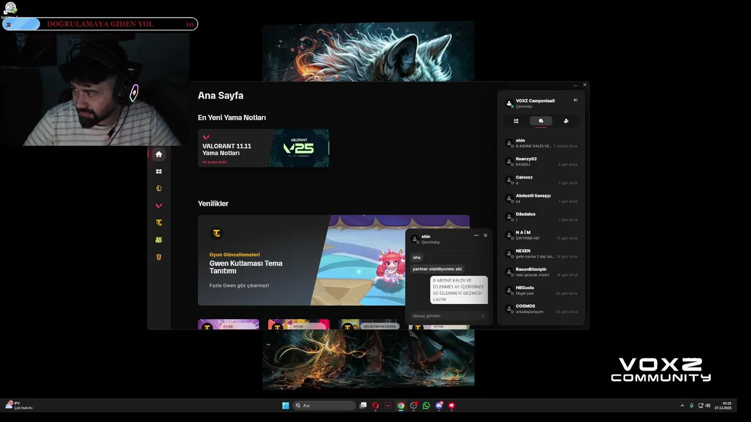
Task: Open first purple news card at bottom
Action: click(x=228, y=324)
